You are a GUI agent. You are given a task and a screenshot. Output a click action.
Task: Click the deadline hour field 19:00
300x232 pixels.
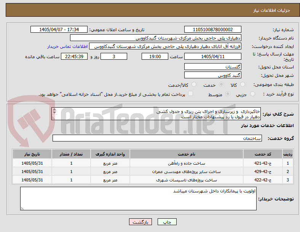155,56
